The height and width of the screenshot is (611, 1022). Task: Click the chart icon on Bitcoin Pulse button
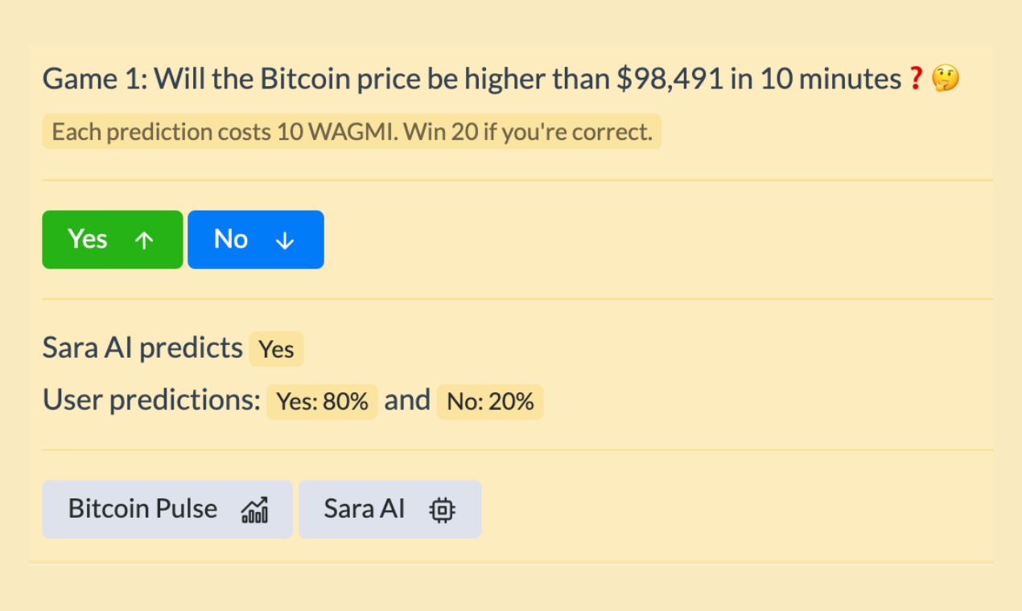pyautogui.click(x=255, y=508)
